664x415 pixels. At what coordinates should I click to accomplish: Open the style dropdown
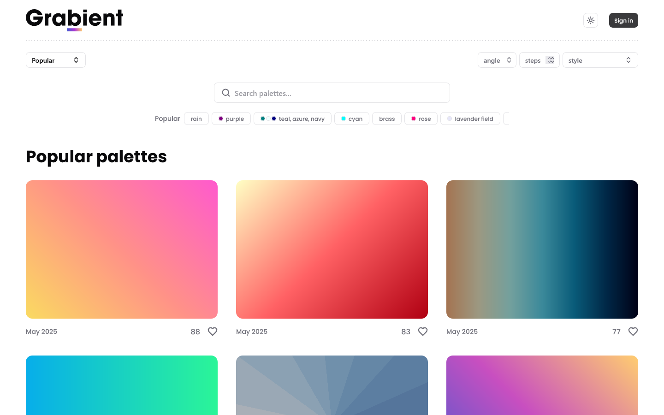(600, 60)
